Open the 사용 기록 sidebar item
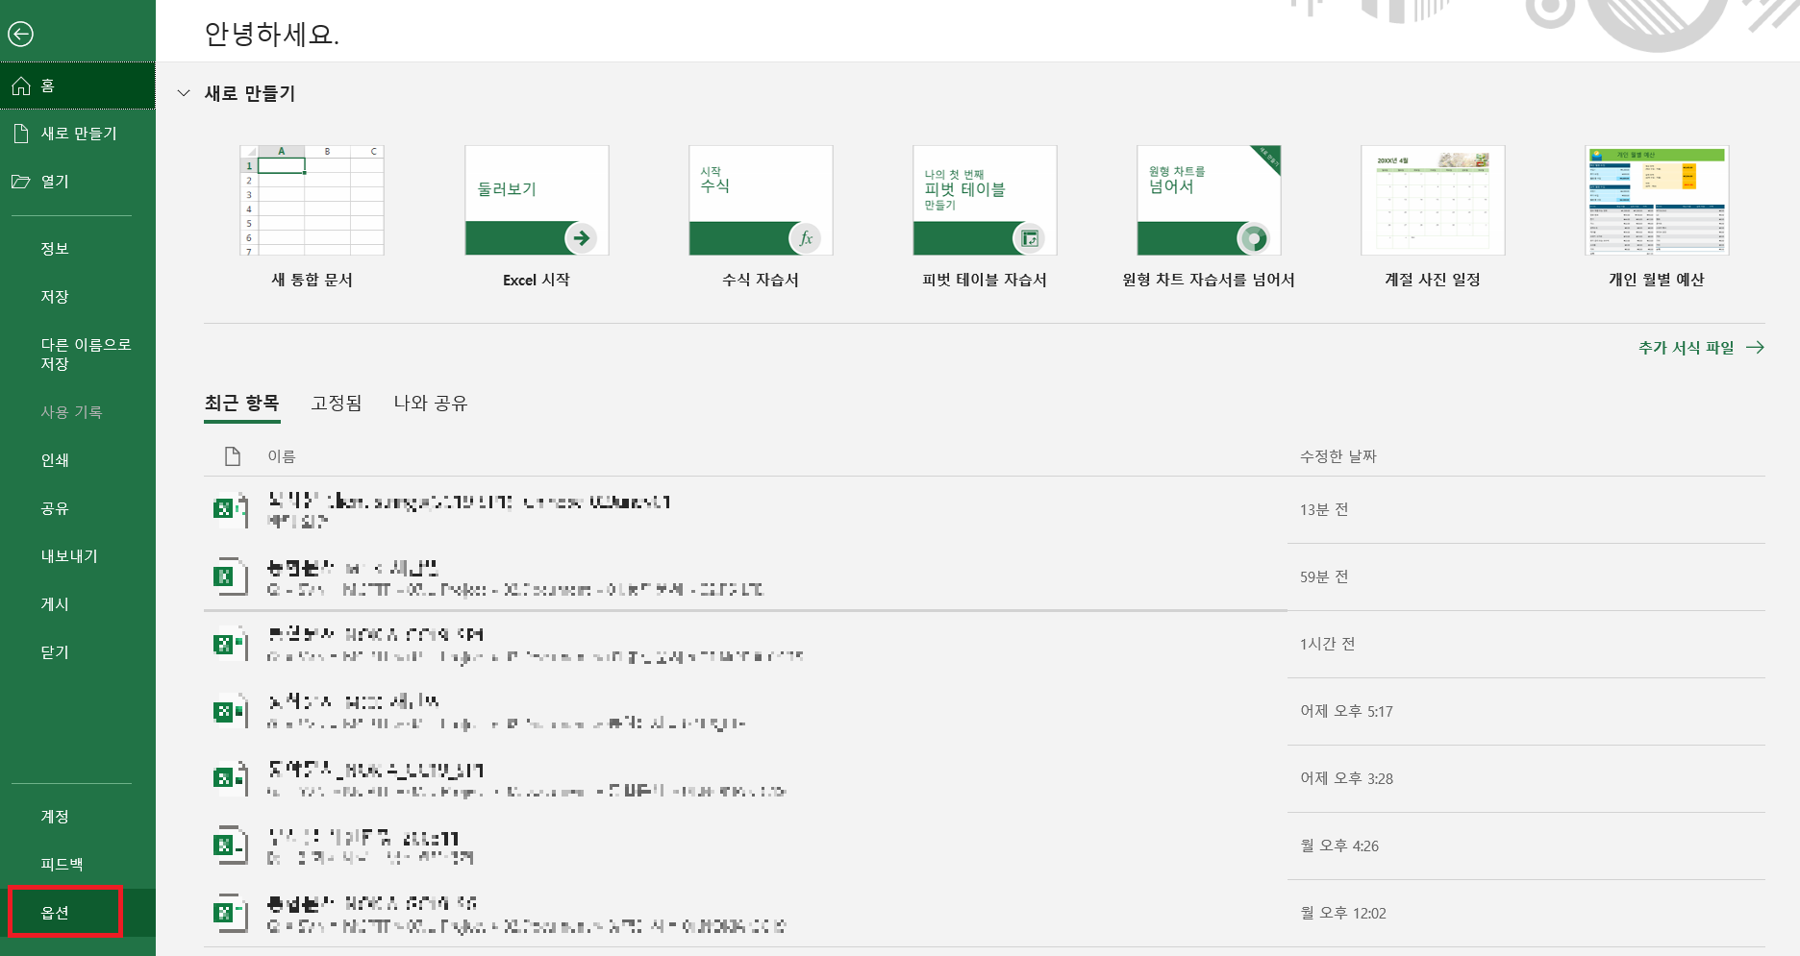1800x956 pixels. click(x=78, y=412)
